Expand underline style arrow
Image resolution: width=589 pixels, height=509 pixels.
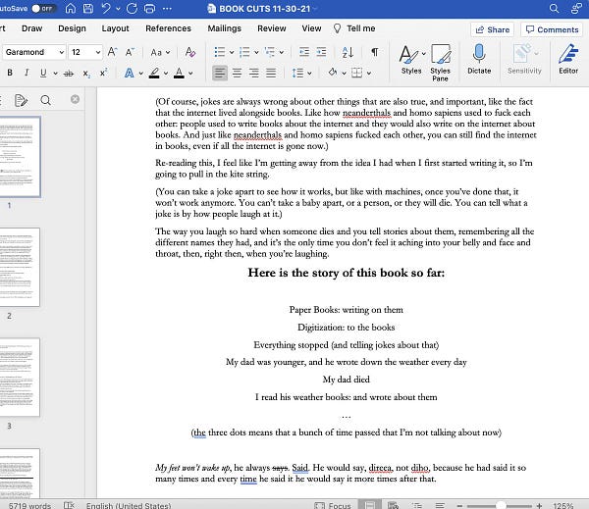point(55,74)
